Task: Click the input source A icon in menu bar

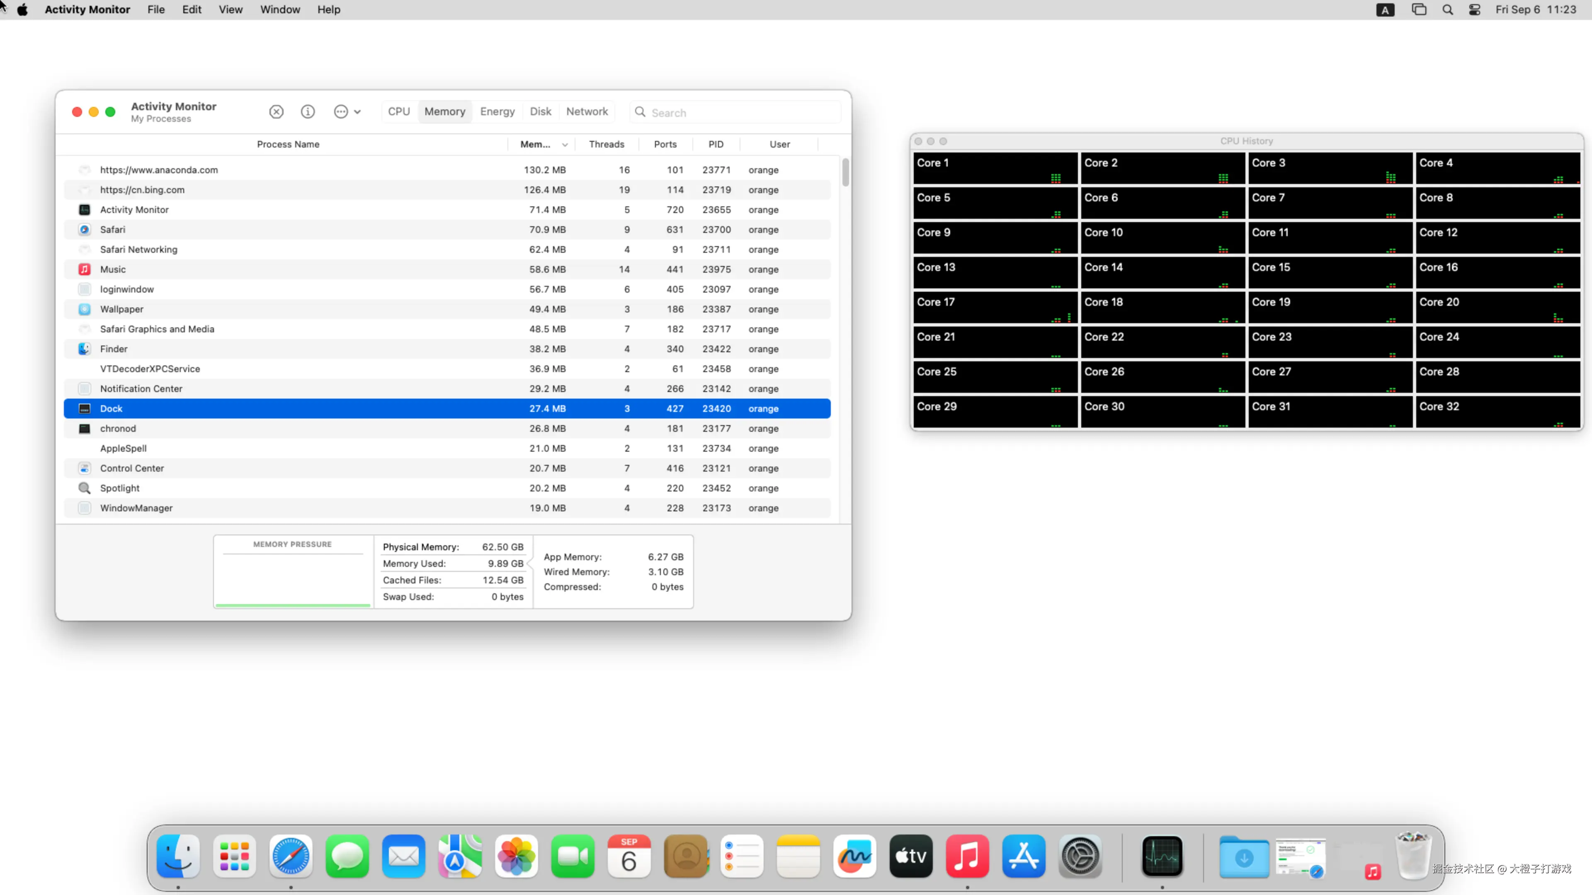Action: pos(1385,10)
